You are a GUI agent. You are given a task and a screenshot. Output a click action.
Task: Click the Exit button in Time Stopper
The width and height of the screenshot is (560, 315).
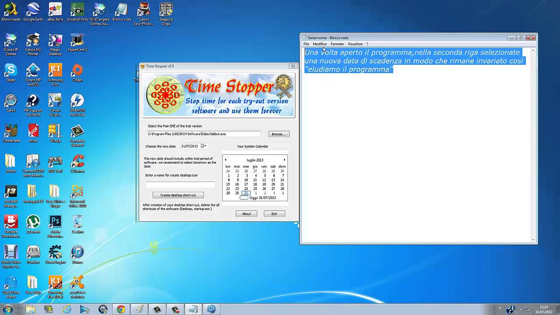(274, 213)
